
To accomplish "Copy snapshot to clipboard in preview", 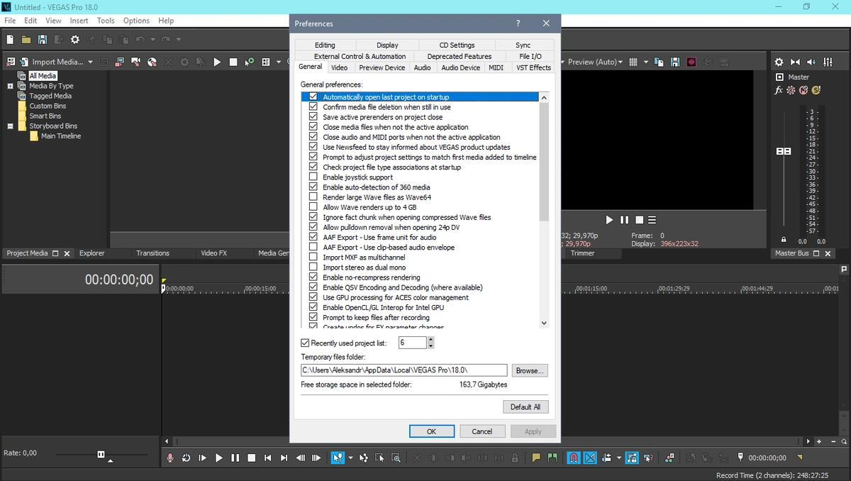I will pos(659,62).
